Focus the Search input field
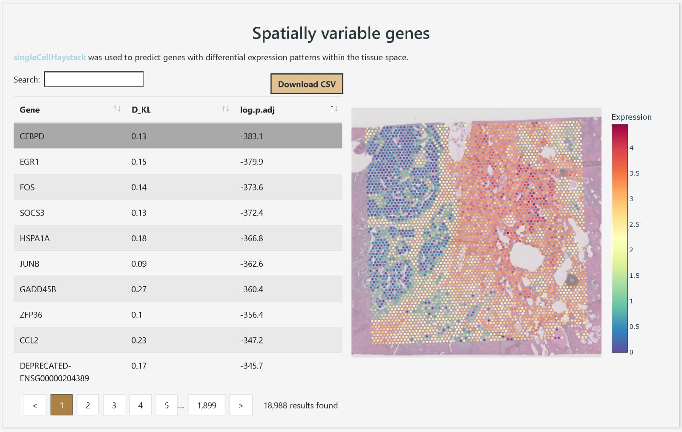Screen dimensions: 682x432 coord(94,79)
